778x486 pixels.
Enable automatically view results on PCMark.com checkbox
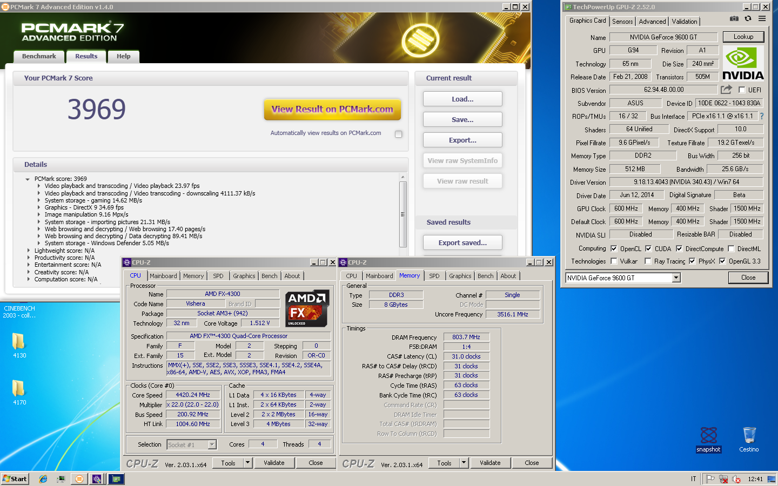click(x=398, y=134)
